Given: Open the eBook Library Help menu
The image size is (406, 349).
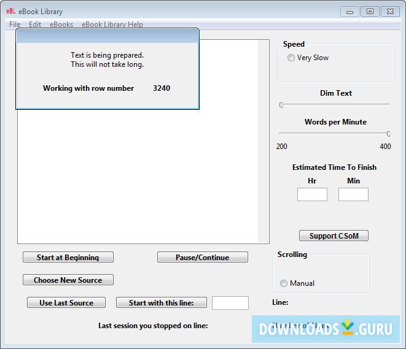Looking at the screenshot, I should coord(112,25).
